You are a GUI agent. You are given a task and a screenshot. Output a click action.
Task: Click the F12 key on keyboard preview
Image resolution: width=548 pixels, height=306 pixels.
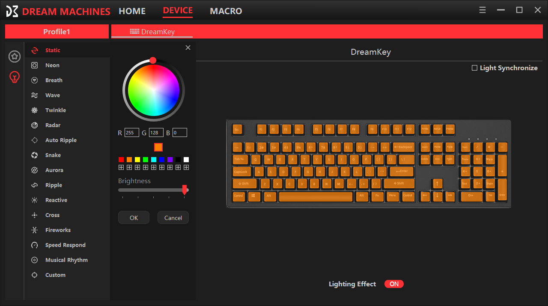pos(410,129)
